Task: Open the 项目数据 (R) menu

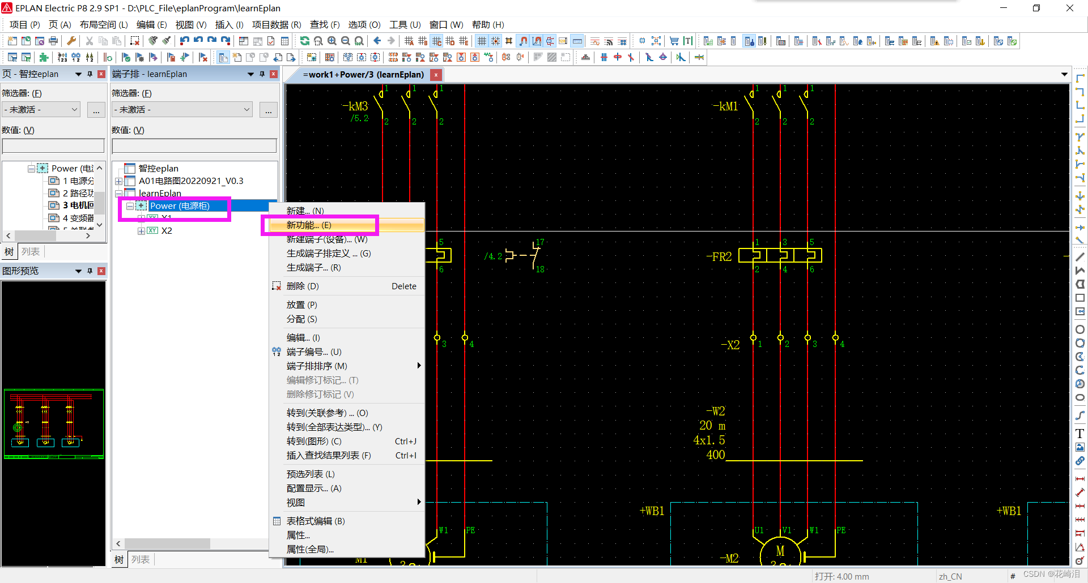Action: point(277,25)
